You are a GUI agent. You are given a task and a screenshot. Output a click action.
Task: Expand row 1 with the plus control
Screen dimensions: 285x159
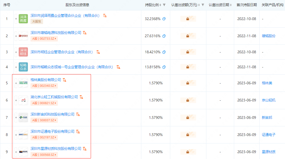[16, 19]
